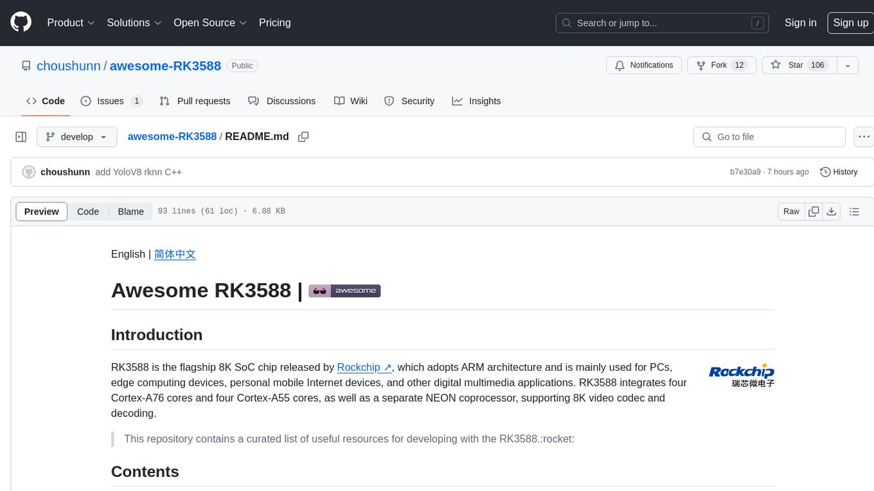874x491 pixels.
Task: Fork the repository
Action: [722, 65]
